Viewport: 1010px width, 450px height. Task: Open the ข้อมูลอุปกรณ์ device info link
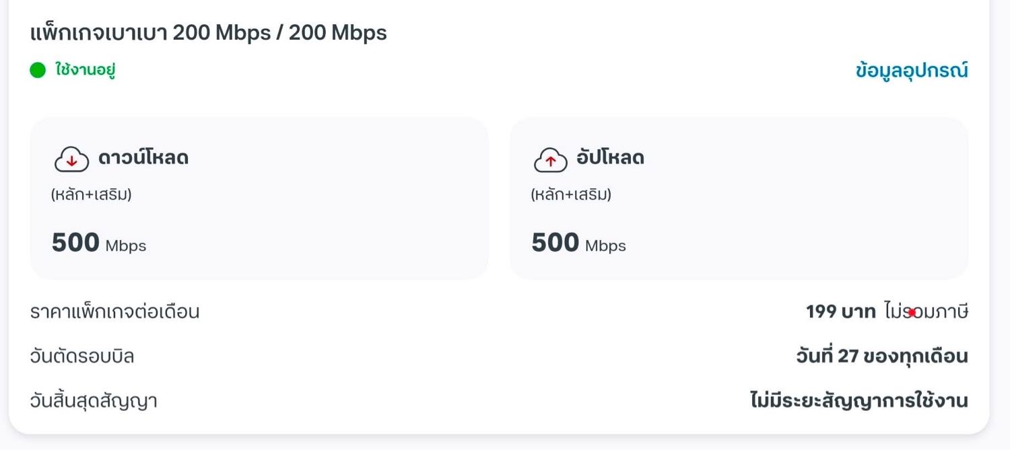(912, 71)
